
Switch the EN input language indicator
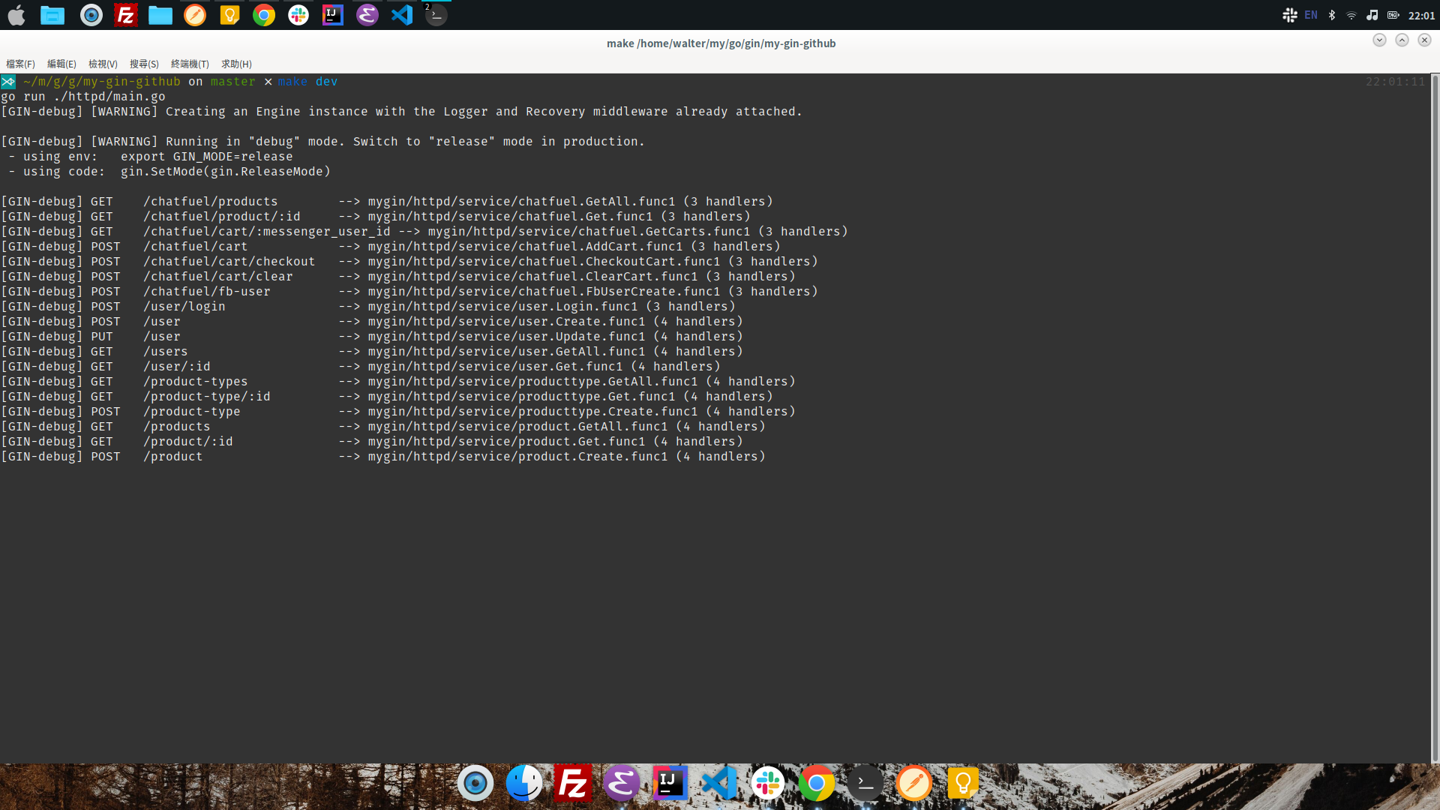click(1311, 15)
